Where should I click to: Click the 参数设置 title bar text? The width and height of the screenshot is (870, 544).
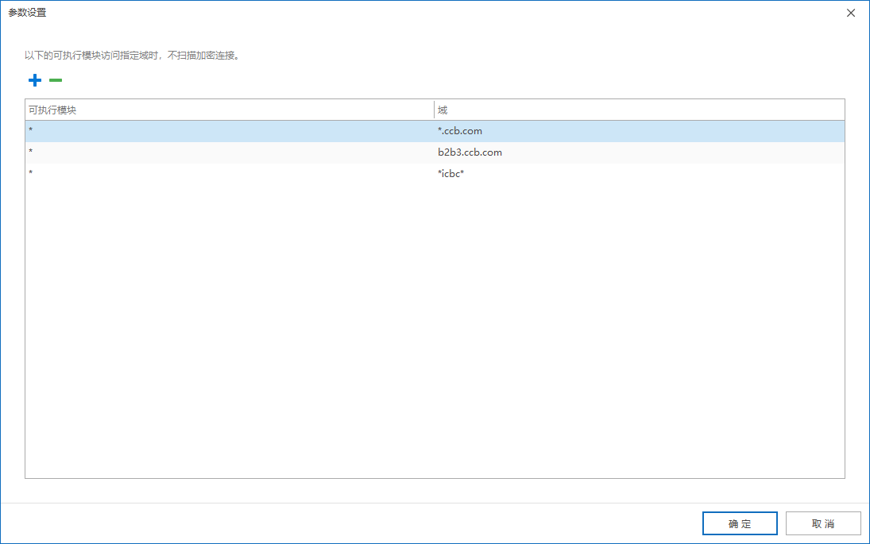(27, 13)
